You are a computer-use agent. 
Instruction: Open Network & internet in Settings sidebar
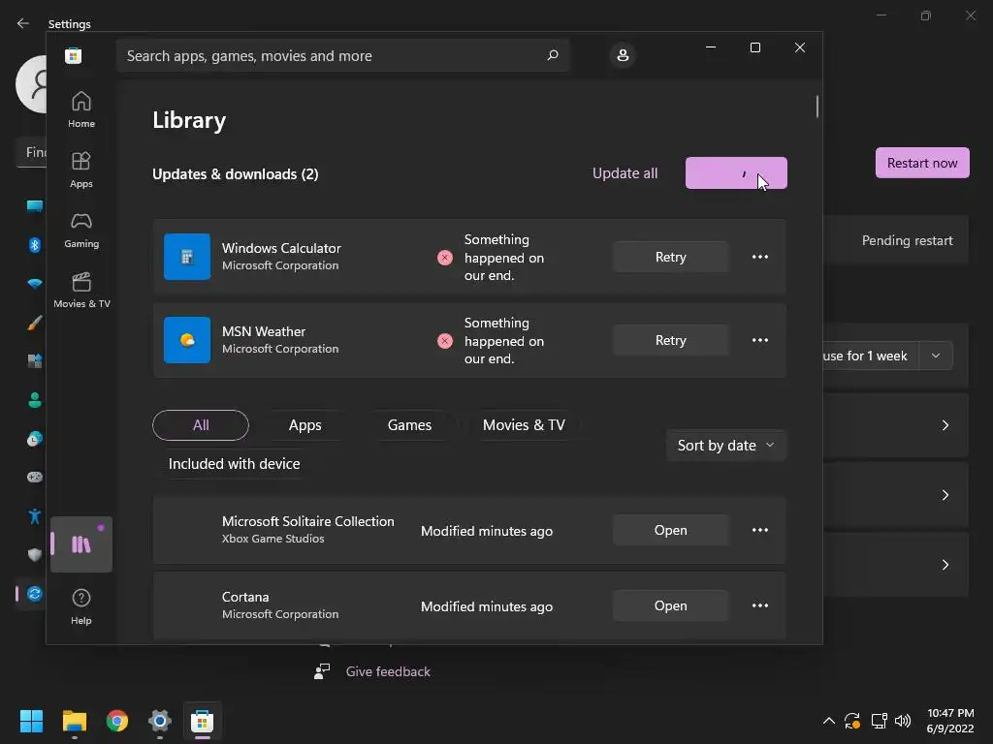point(35,284)
